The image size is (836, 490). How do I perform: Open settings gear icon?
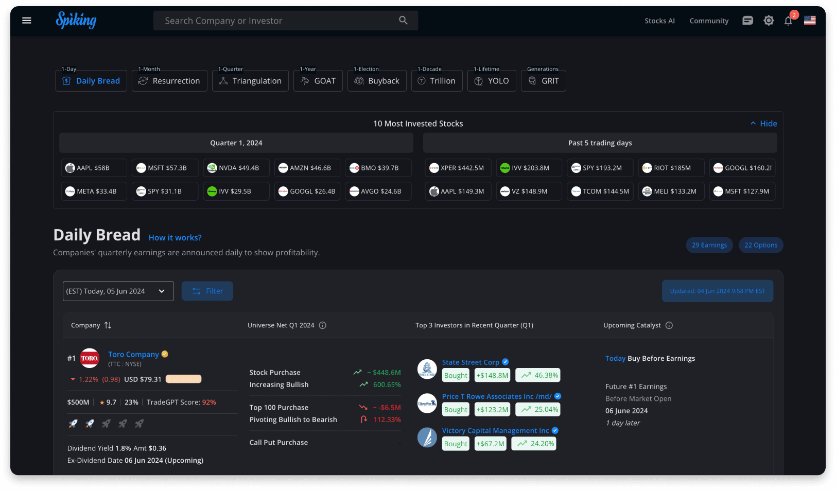[x=769, y=21]
